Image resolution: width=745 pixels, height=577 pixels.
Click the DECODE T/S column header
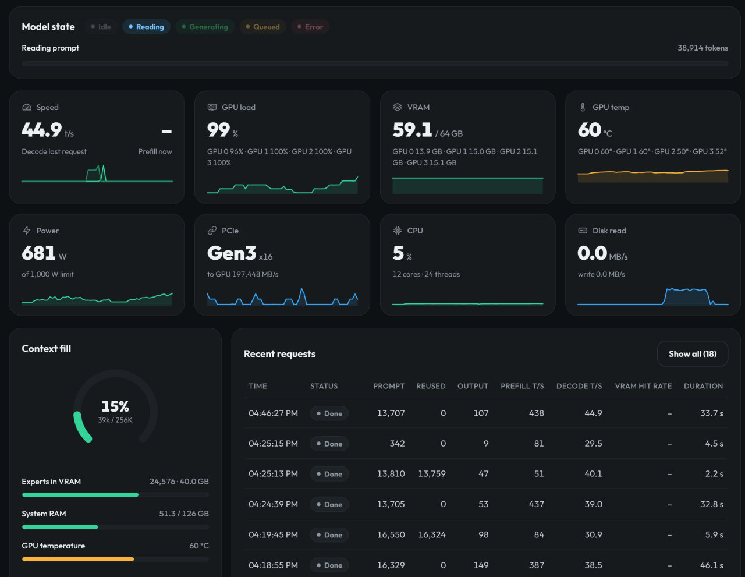pos(579,386)
